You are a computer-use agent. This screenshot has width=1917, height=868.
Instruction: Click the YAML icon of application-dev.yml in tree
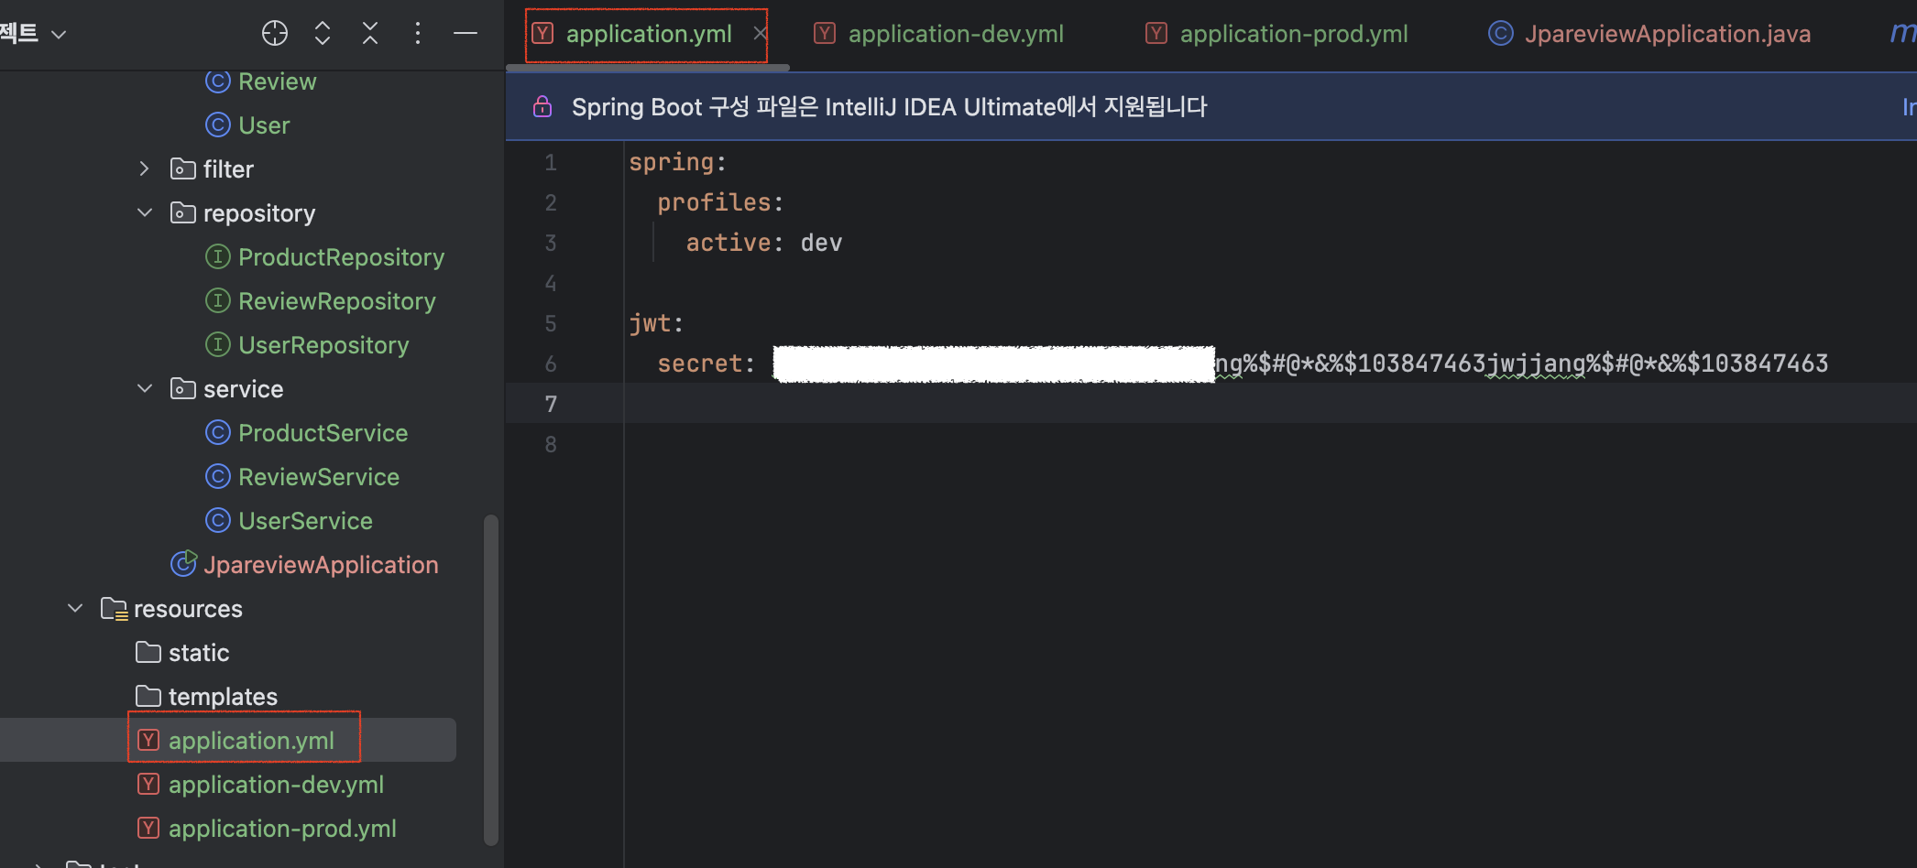[x=148, y=784]
